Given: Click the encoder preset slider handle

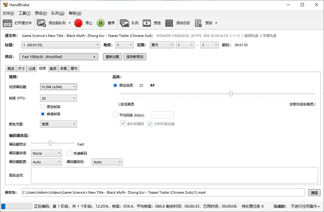Looking at the screenshot, I should pos(50,143).
